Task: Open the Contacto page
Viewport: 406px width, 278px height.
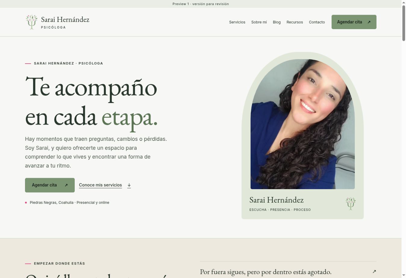Action: pos(317,22)
